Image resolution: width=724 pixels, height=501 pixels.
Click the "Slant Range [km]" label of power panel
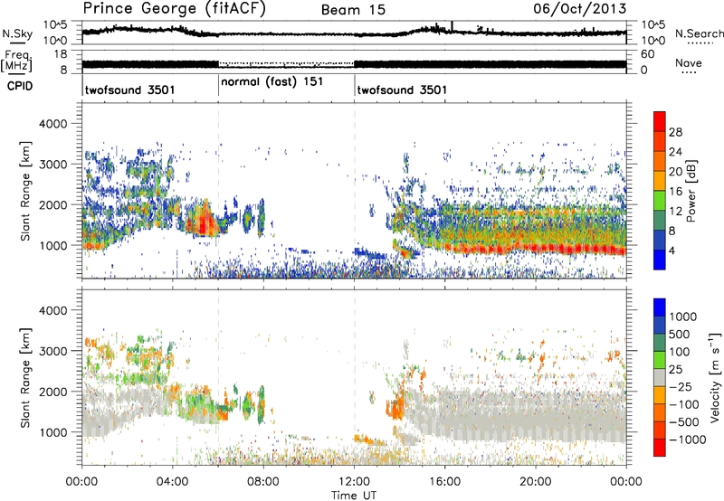click(25, 191)
